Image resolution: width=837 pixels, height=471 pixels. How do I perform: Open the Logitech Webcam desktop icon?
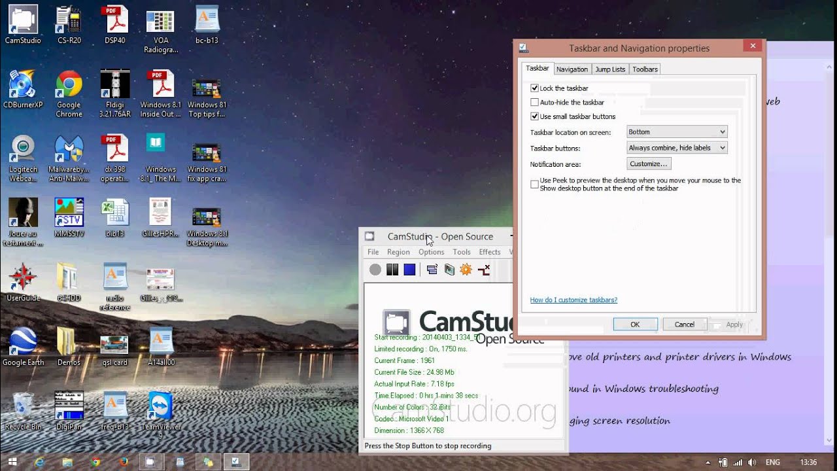tap(23, 159)
